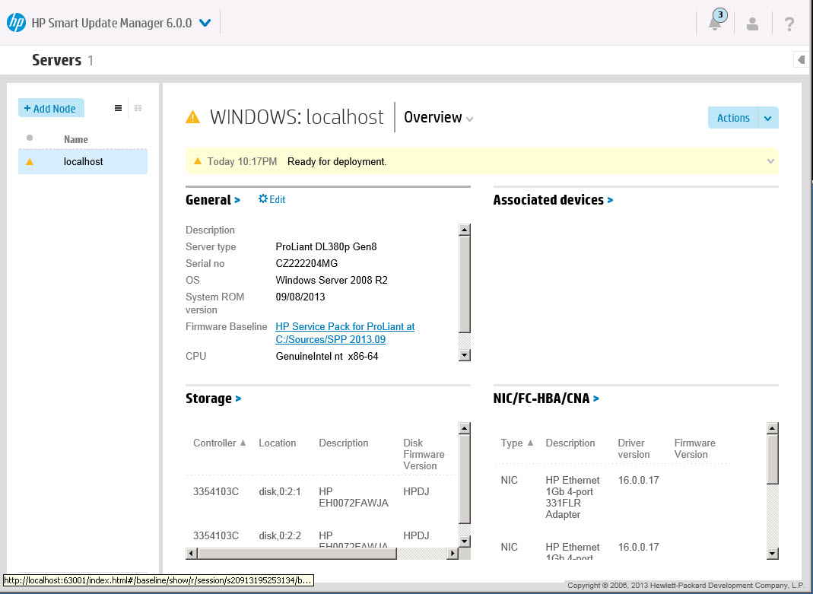This screenshot has width=813, height=594.
Task: Click the arrow next to the Storage heading
Action: [239, 399]
